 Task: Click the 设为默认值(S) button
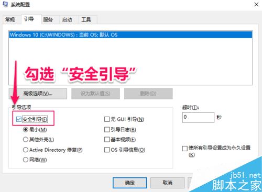click(95, 94)
